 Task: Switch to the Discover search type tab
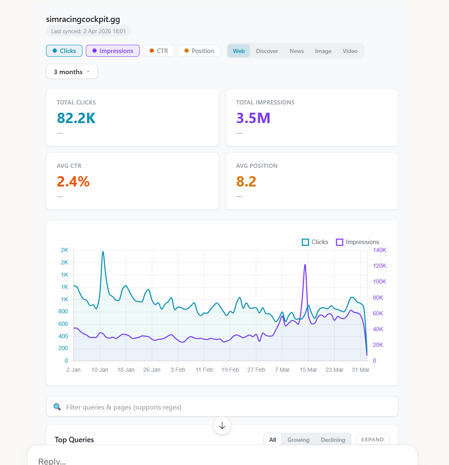click(267, 51)
